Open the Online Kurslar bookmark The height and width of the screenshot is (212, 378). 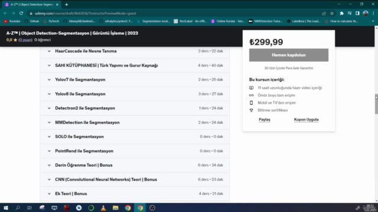(228, 21)
